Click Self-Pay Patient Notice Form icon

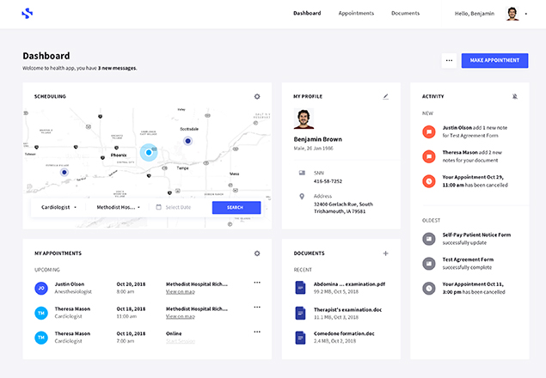coord(429,239)
